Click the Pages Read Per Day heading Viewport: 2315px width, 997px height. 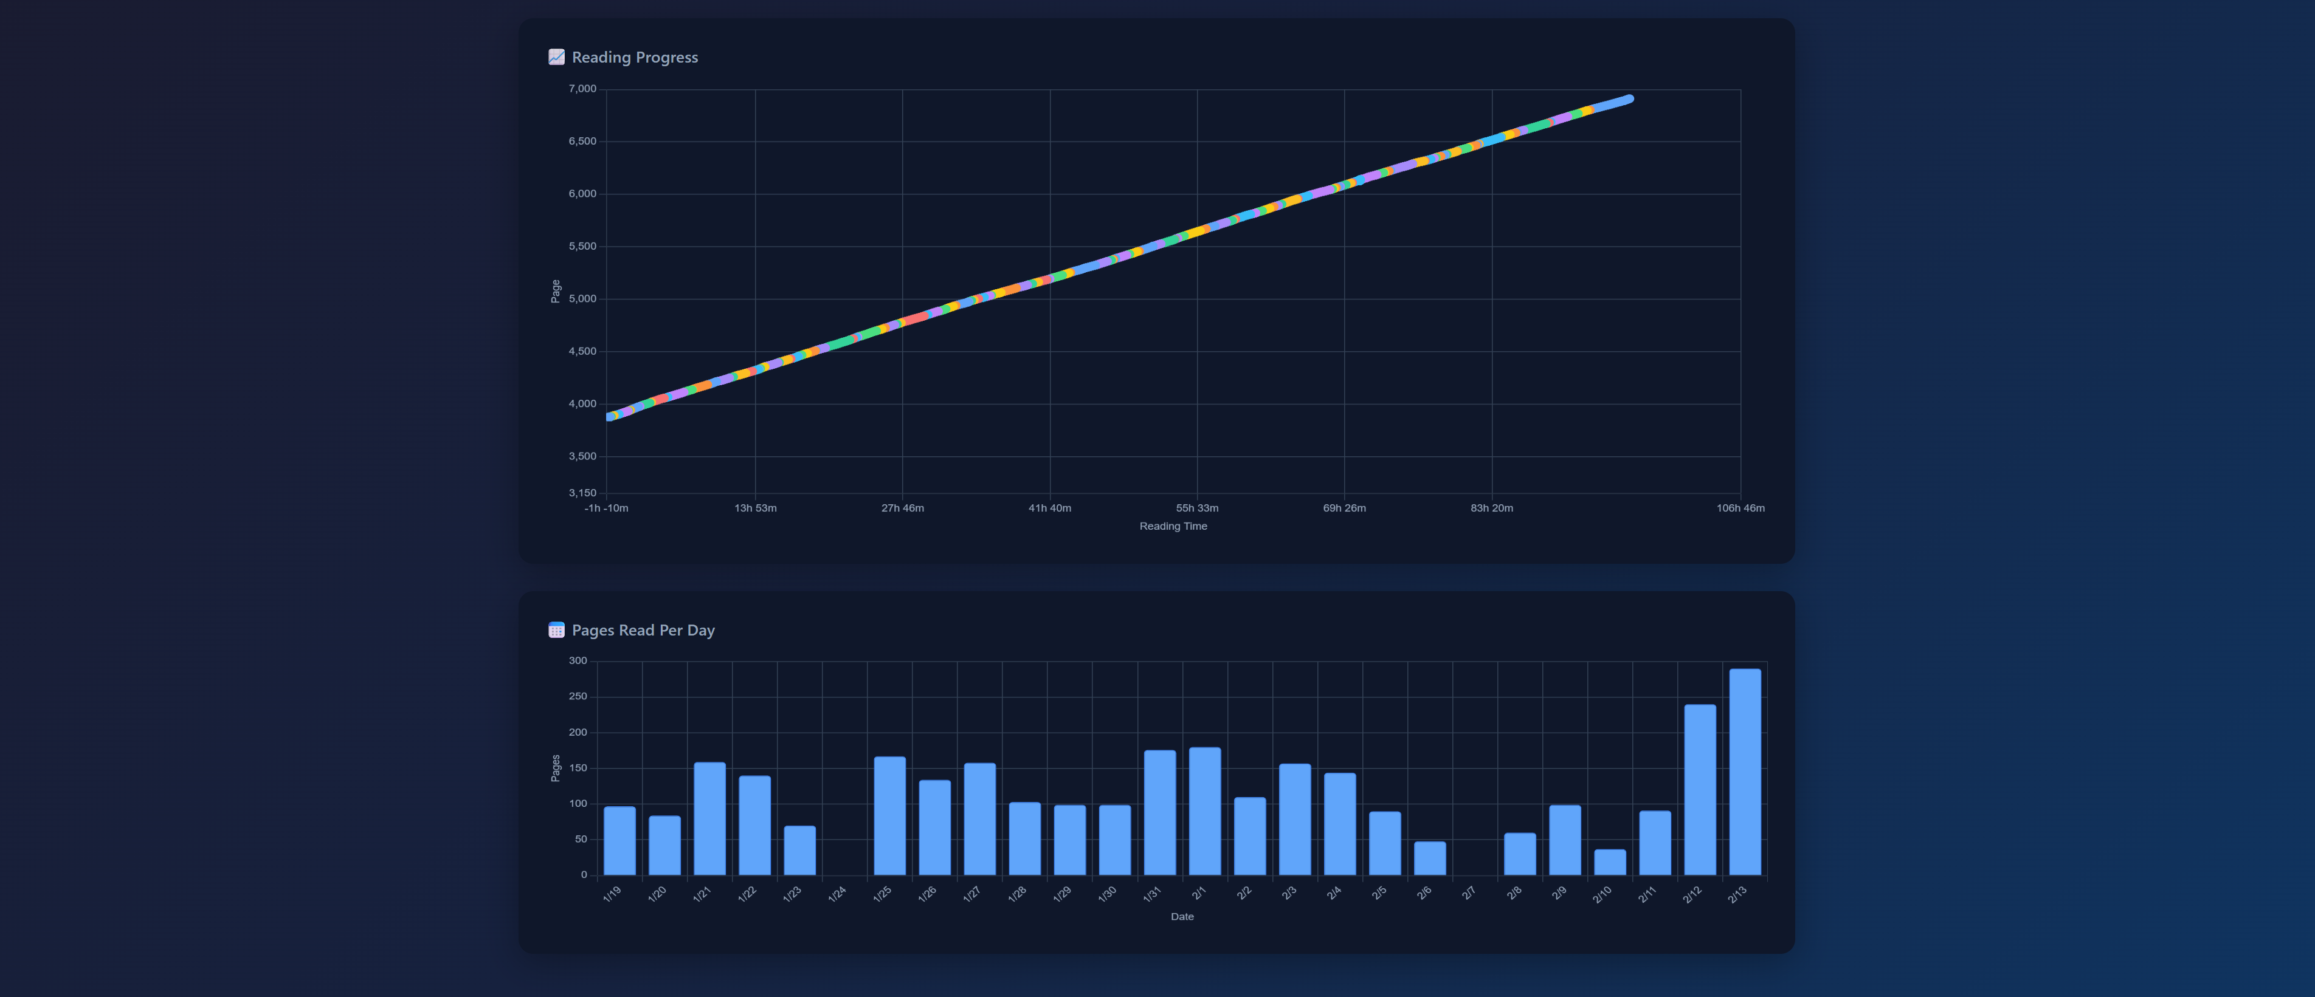click(x=643, y=631)
